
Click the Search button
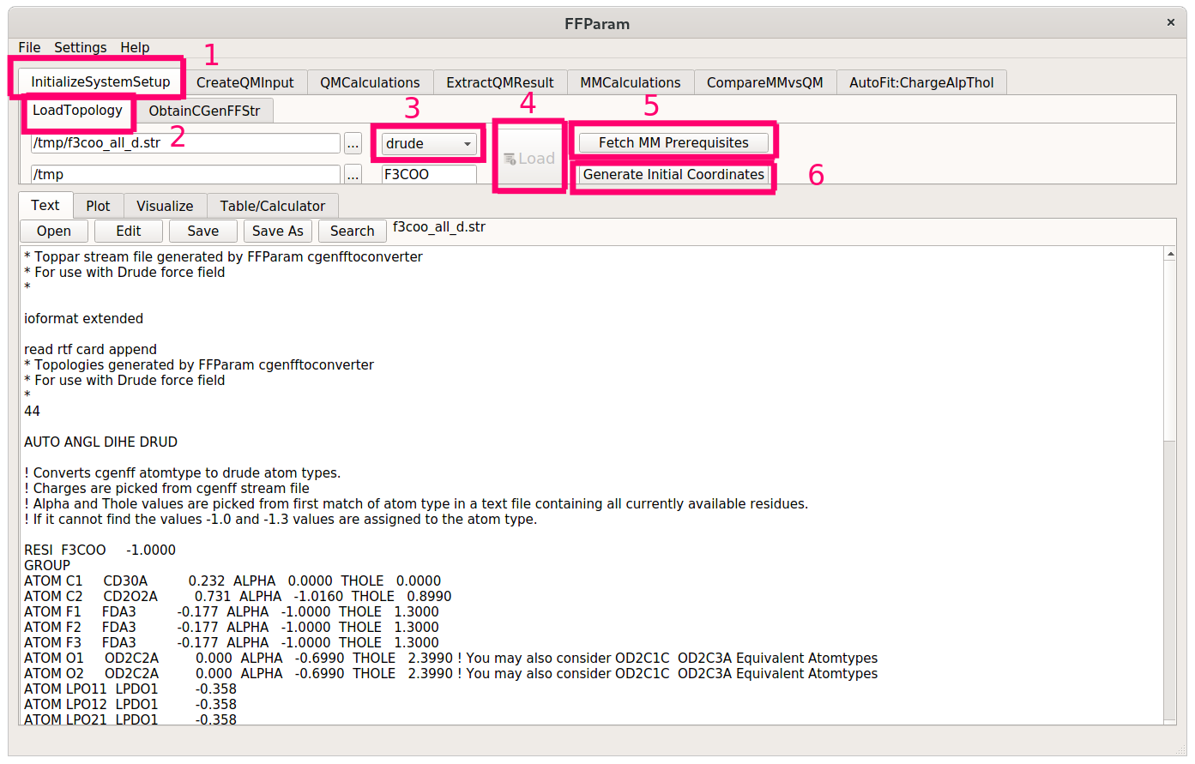[353, 231]
